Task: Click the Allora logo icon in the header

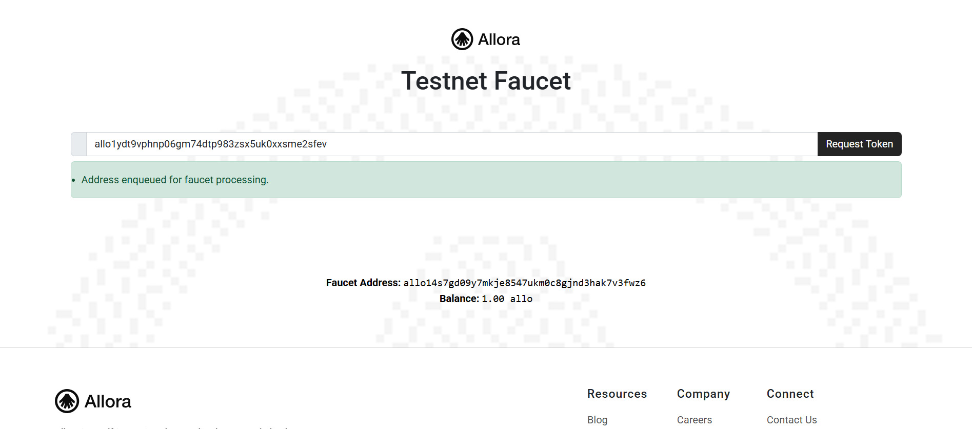Action: click(462, 39)
